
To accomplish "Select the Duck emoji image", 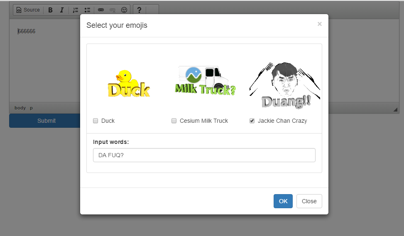I will [129, 84].
